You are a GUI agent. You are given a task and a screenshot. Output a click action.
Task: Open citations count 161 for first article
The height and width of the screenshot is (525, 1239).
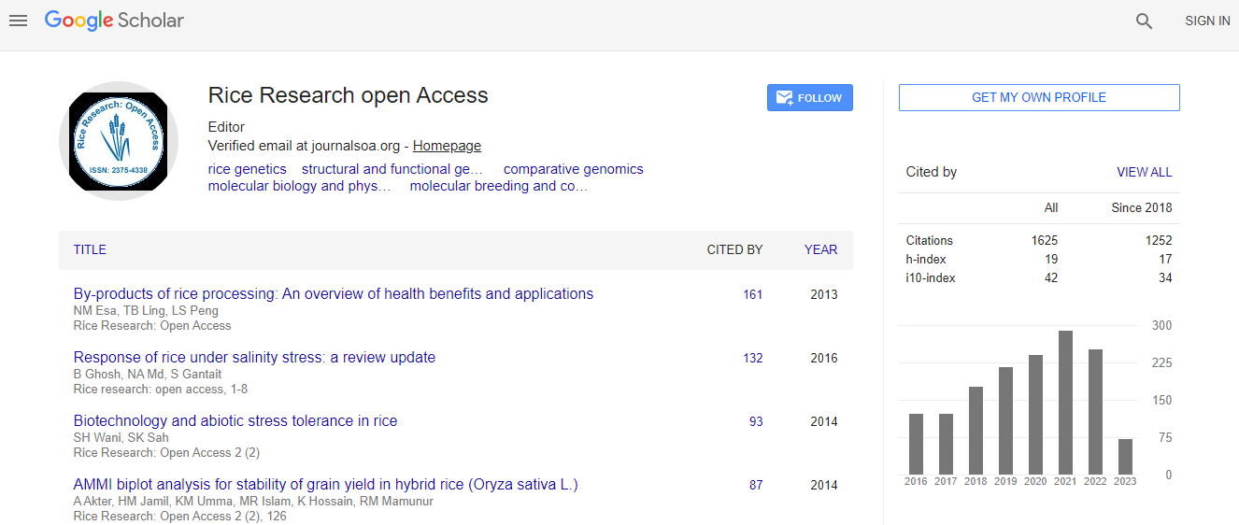click(752, 294)
